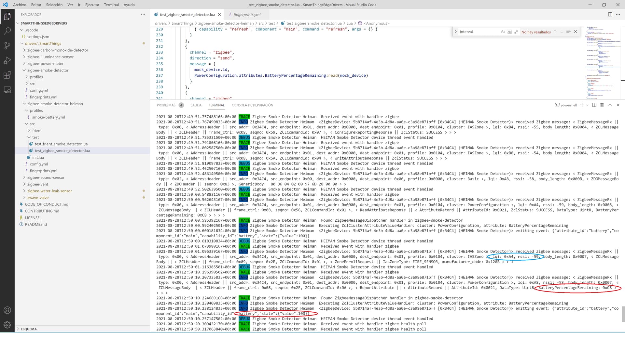The width and height of the screenshot is (625, 351).
Task: Switch to the SALIDA panel tab
Action: coord(196,105)
